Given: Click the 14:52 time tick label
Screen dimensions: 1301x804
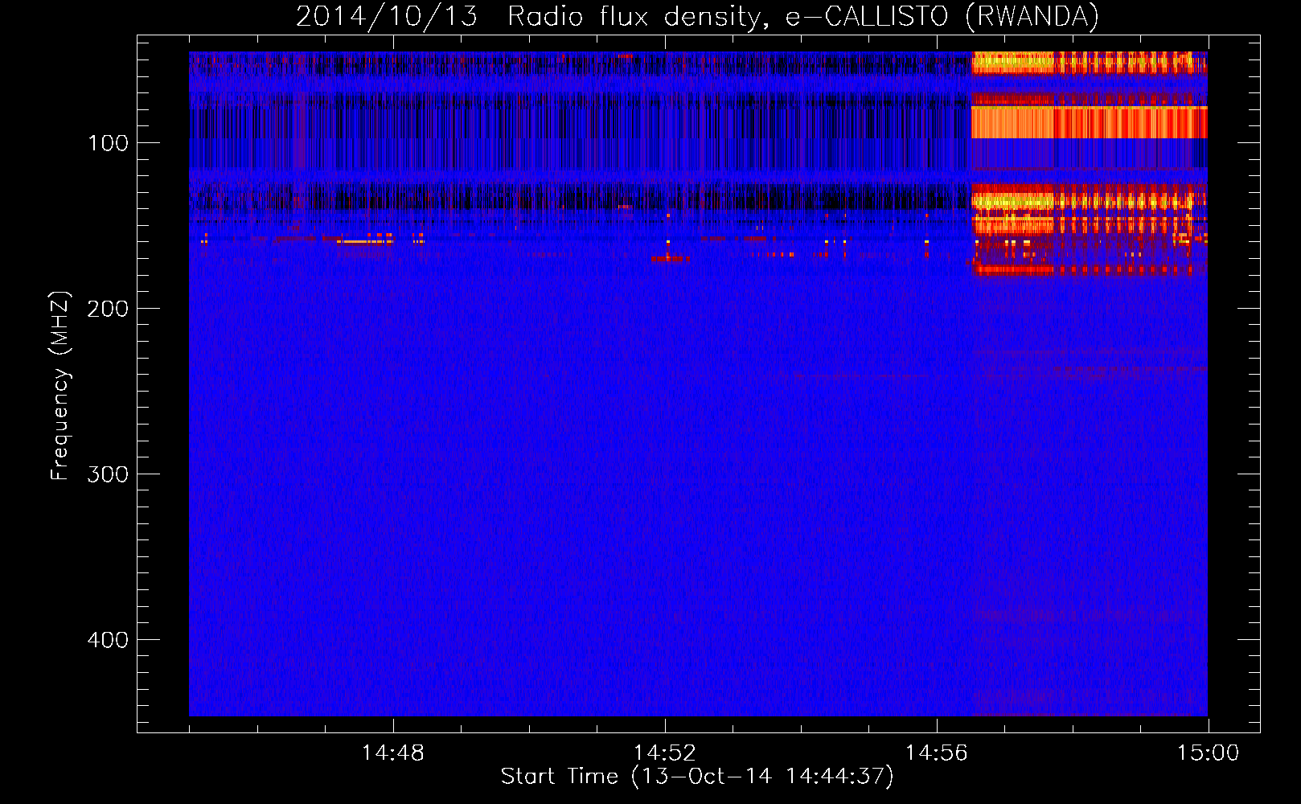Looking at the screenshot, I should [665, 753].
